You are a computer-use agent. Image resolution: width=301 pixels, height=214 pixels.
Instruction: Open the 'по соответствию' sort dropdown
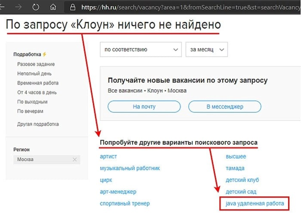(x=141, y=50)
